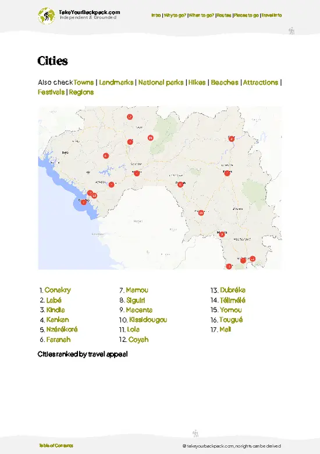Open Labé in the city list
The width and height of the screenshot is (320, 454).
coord(54,301)
